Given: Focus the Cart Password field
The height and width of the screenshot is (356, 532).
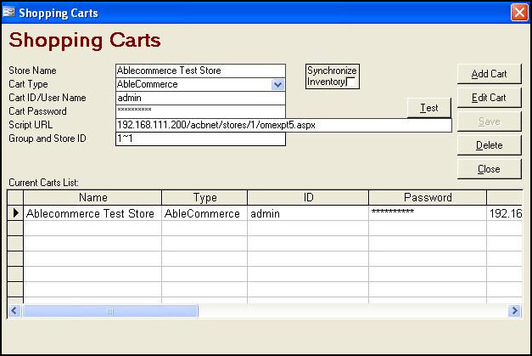Looking at the screenshot, I should click(x=200, y=111).
